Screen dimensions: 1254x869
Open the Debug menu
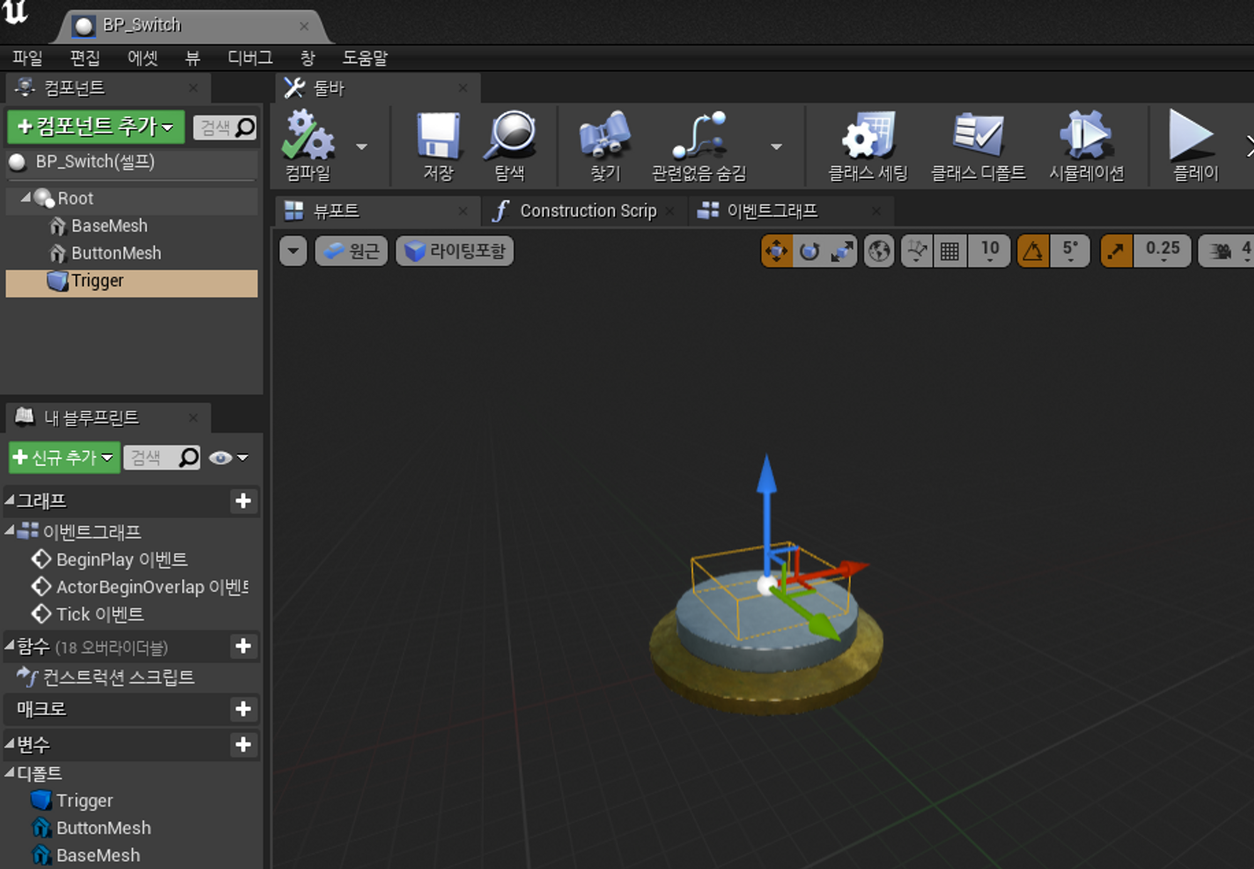pos(250,58)
